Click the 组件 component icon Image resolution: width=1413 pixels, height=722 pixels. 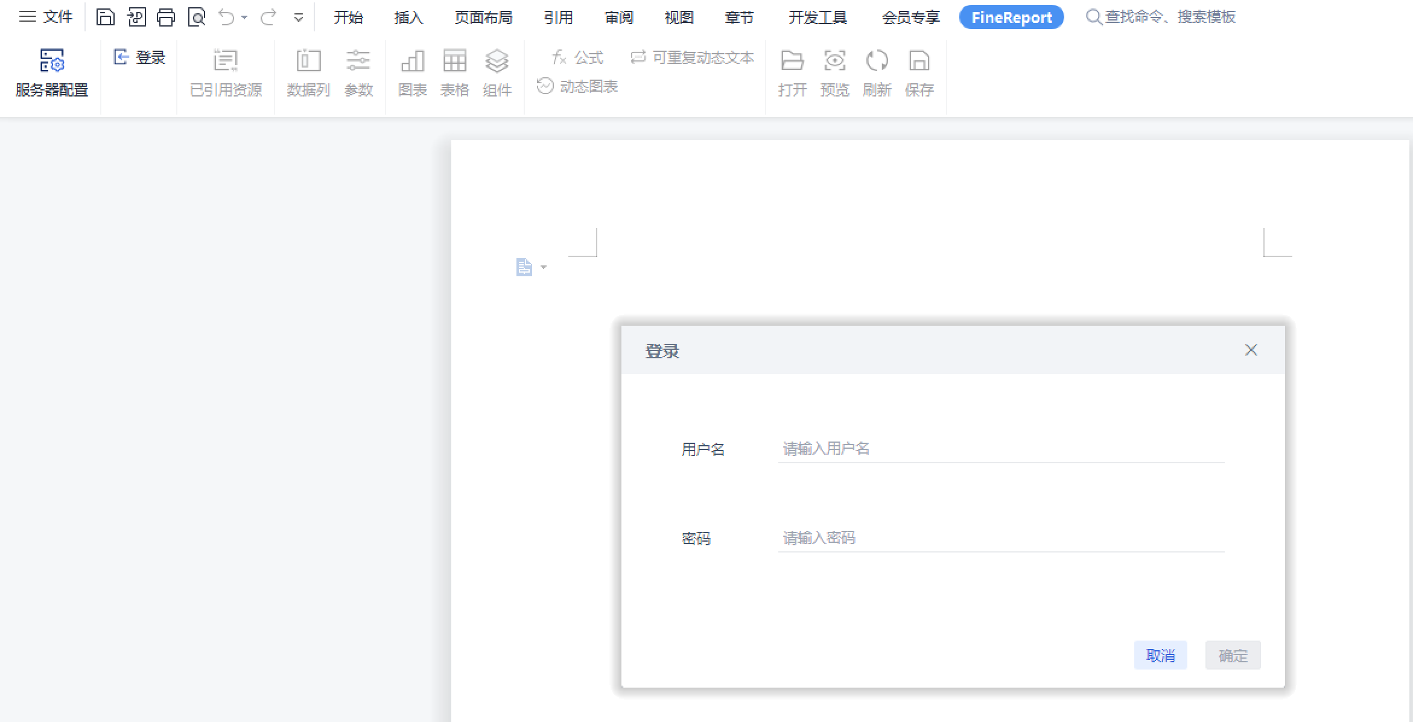[497, 61]
